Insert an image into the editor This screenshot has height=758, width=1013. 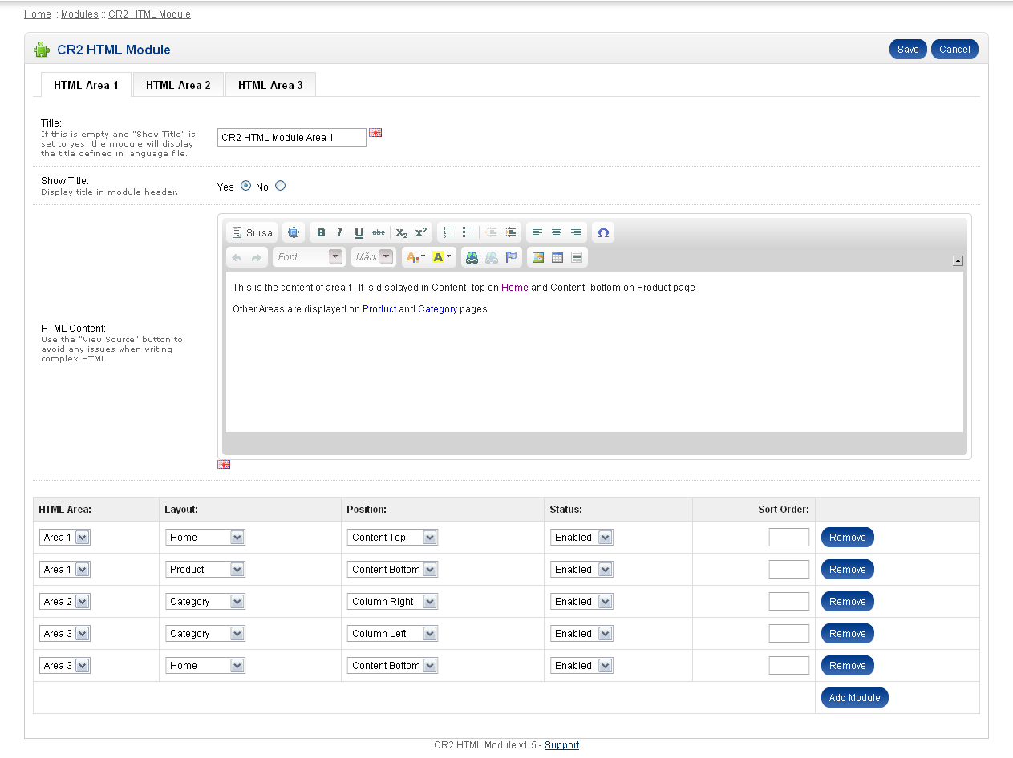point(537,257)
